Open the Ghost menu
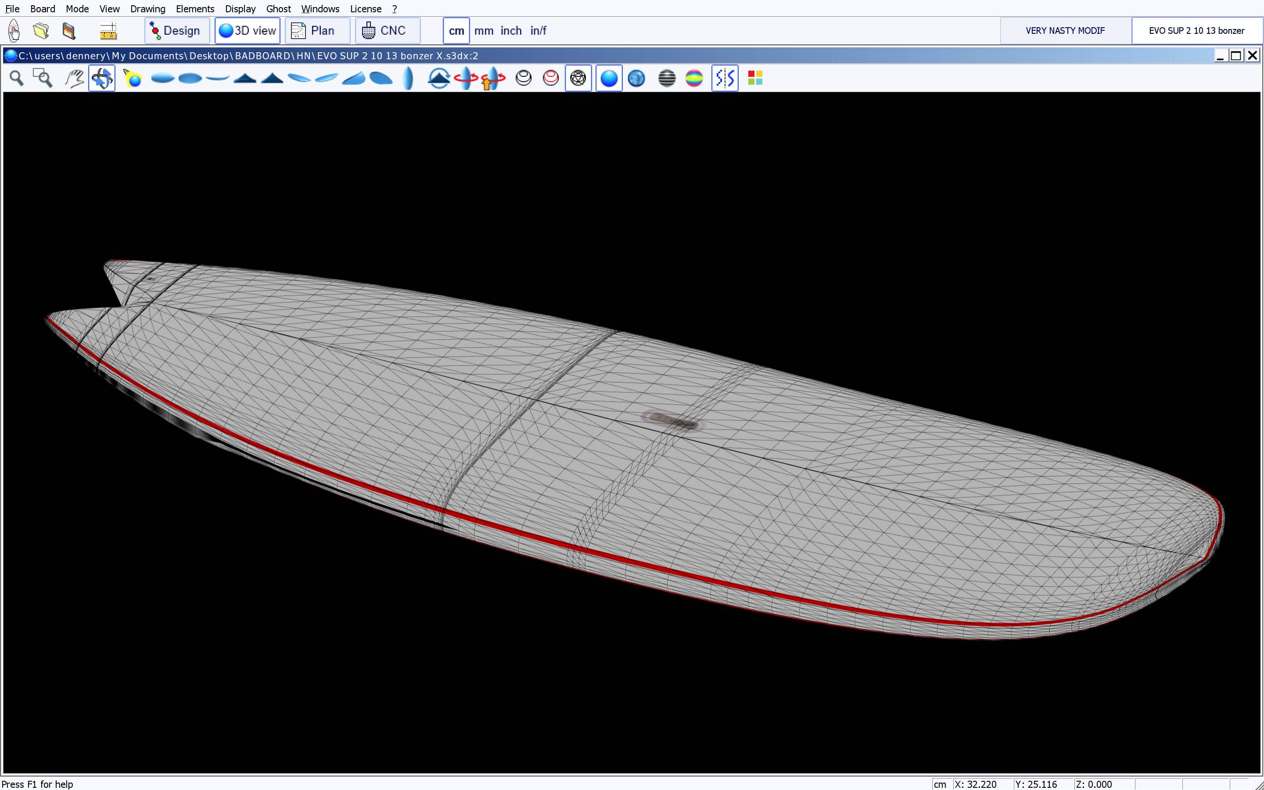Viewport: 1264px width, 790px height. pyautogui.click(x=278, y=9)
